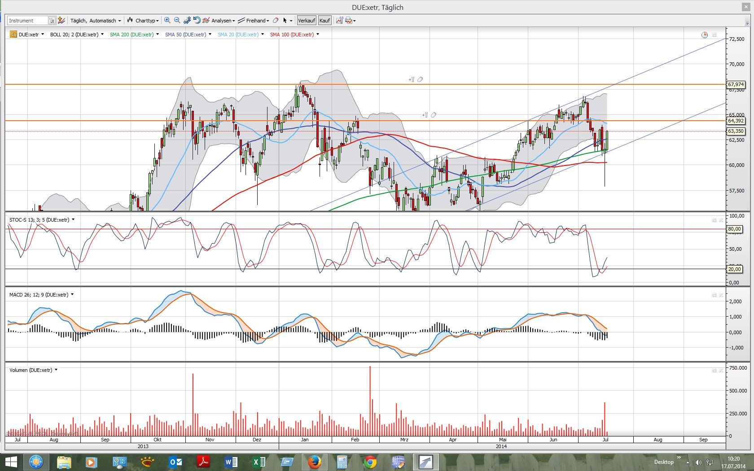The image size is (754, 471).
Task: Open the taskbar clock showing 10:20
Action: [733, 462]
